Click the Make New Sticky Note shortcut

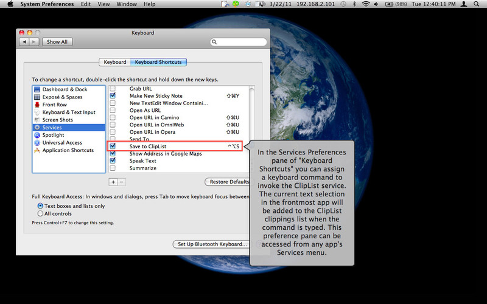coord(233,96)
